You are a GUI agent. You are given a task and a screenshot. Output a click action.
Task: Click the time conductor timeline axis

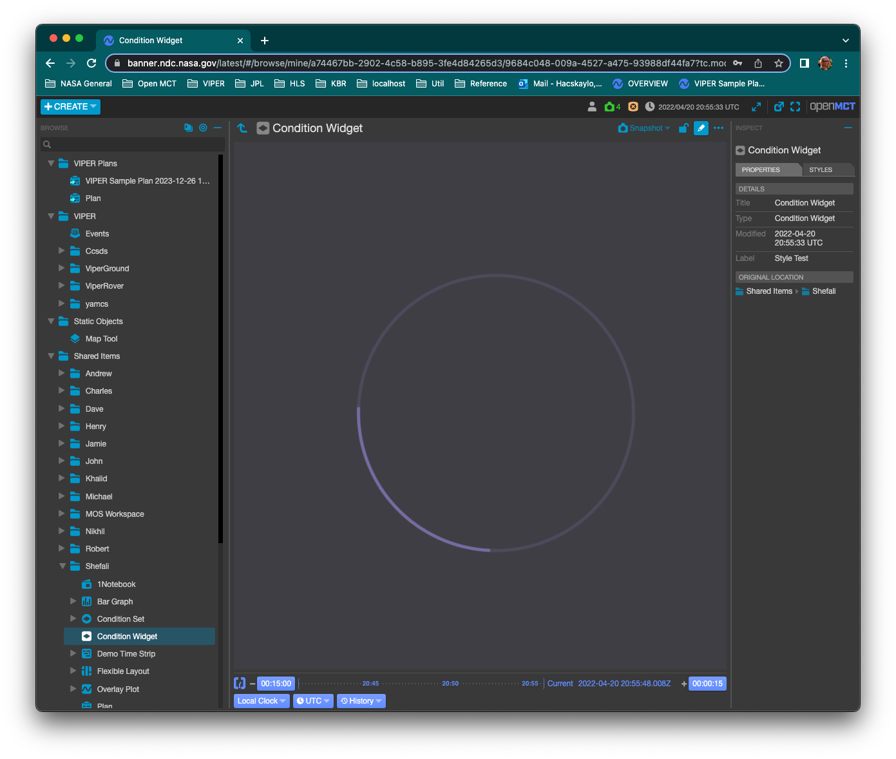(x=419, y=683)
